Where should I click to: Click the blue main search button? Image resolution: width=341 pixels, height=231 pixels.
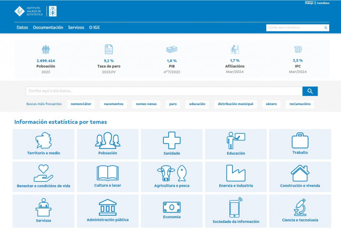coord(310,91)
